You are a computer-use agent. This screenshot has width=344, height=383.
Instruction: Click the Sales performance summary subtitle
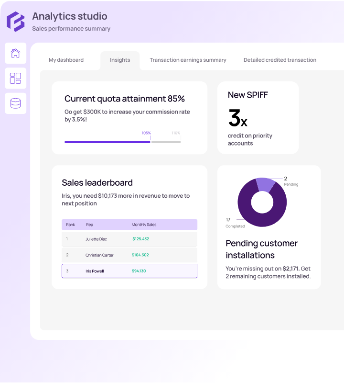point(71,29)
